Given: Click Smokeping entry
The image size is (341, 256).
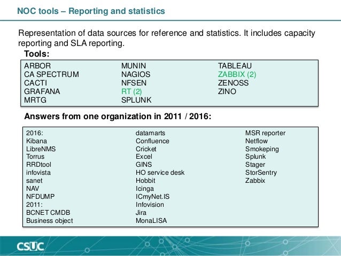Looking at the screenshot, I should coord(262,149).
